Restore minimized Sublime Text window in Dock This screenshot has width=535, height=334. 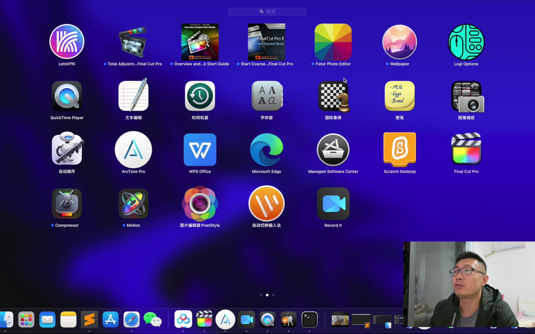click(361, 321)
